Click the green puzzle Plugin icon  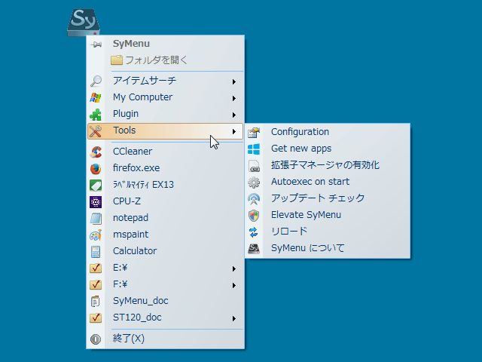[x=96, y=115]
